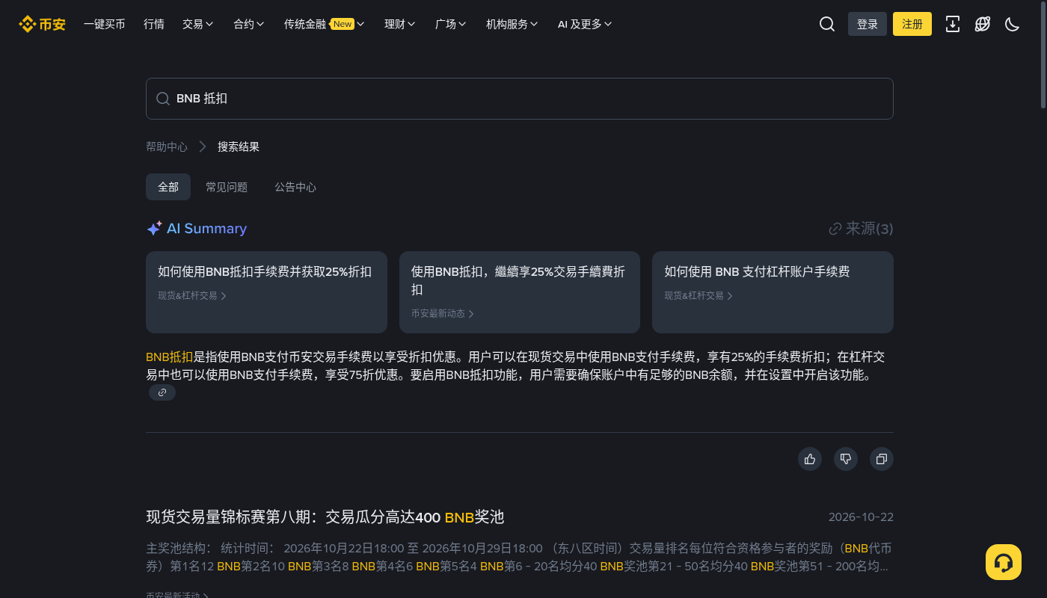Open the customer support headset chat
This screenshot has width=1047, height=598.
click(1004, 562)
